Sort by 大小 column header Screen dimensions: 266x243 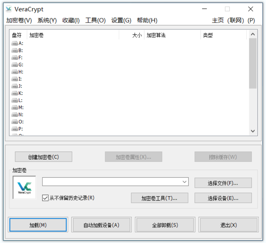(132, 35)
